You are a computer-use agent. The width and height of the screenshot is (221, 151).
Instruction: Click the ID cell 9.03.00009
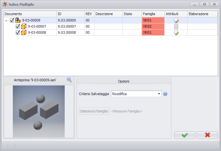(70, 20)
